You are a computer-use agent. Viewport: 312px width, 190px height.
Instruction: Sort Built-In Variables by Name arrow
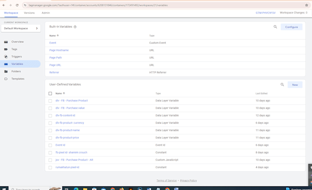click(58, 36)
